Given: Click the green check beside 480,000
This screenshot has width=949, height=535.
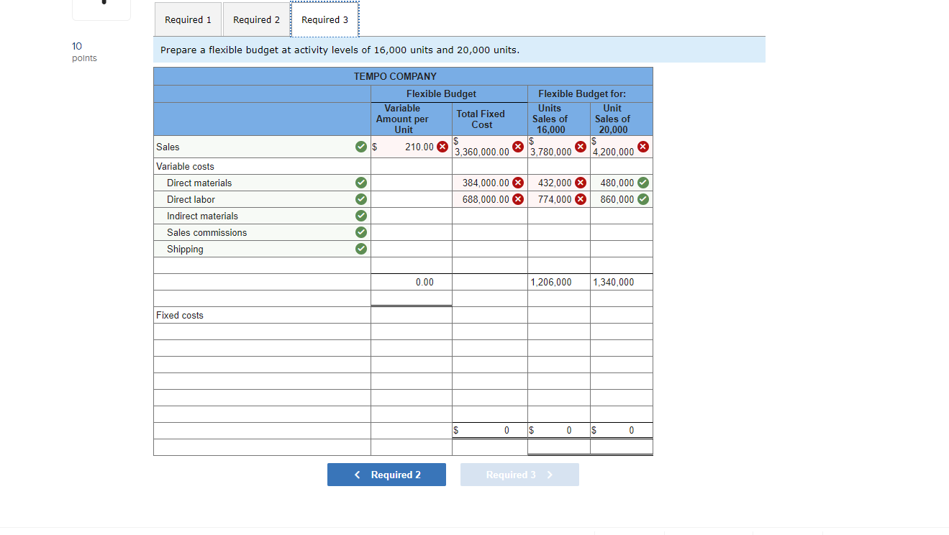Looking at the screenshot, I should pos(644,183).
